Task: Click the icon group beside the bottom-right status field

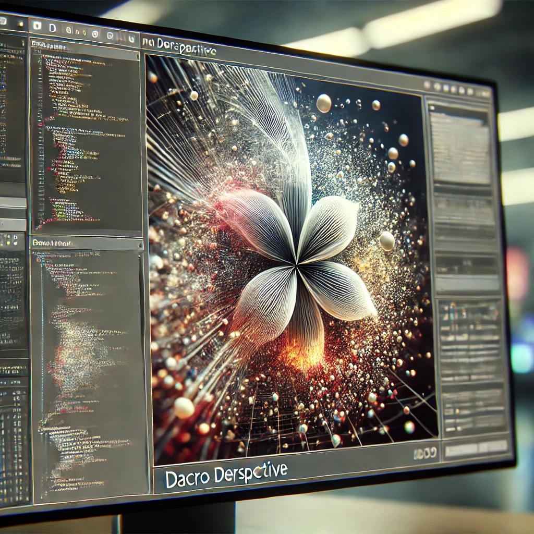Action: (425, 453)
